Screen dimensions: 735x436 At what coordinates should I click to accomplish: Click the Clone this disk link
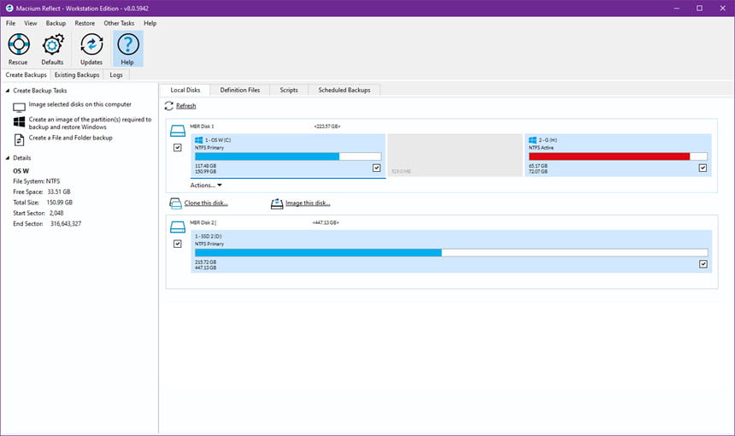tap(206, 203)
